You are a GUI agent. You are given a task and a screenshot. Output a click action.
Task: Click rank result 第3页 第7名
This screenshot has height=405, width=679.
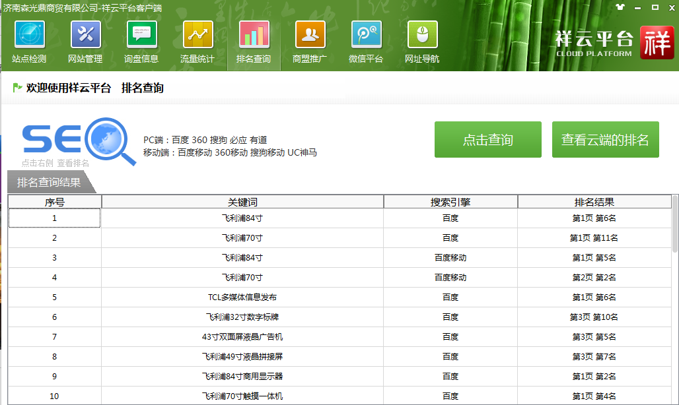pyautogui.click(x=594, y=357)
